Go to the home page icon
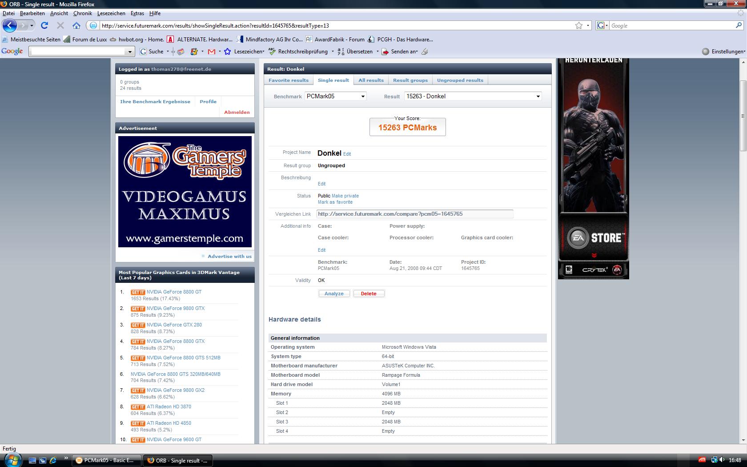Screen dimensions: 747x467 pos(76,25)
